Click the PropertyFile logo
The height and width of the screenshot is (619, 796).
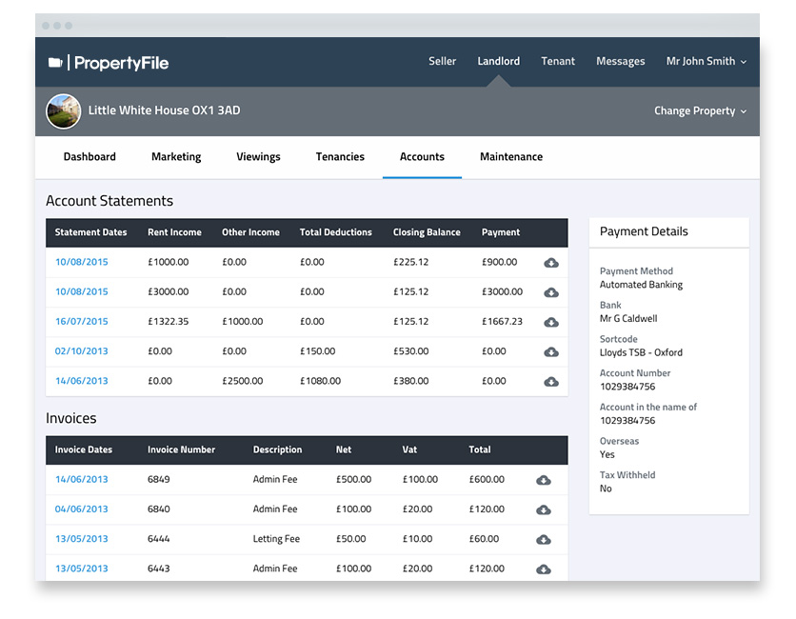(108, 63)
